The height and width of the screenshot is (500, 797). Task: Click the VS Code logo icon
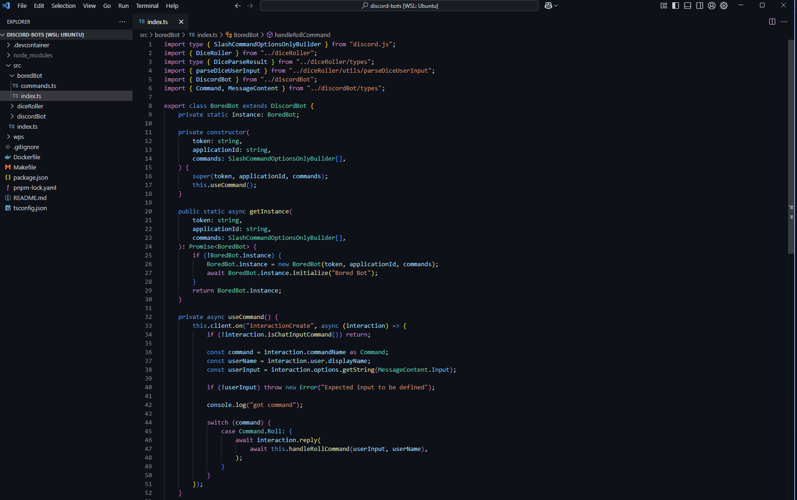tap(6, 6)
